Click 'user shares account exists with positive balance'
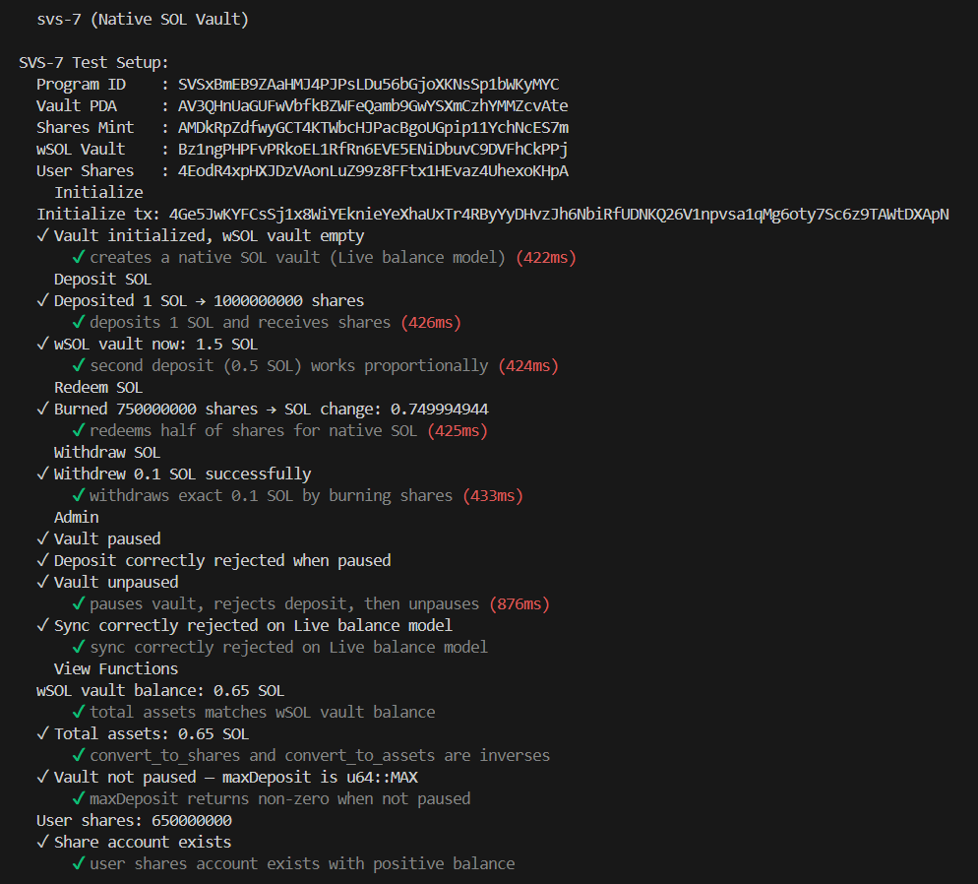 [x=302, y=864]
